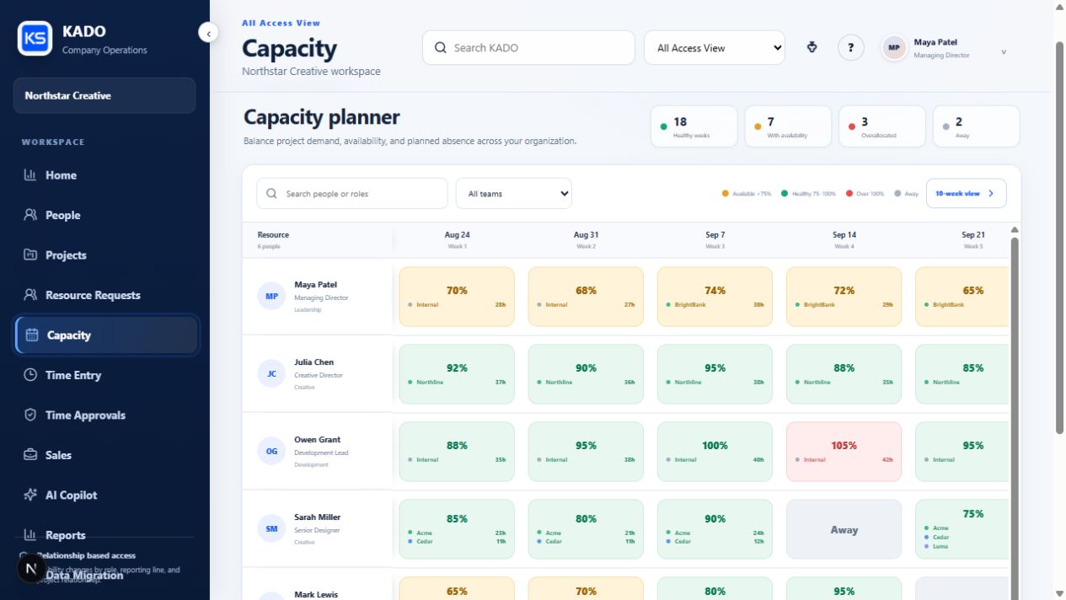The image size is (1066, 600).
Task: Click the People icon in sidebar
Action: click(30, 215)
